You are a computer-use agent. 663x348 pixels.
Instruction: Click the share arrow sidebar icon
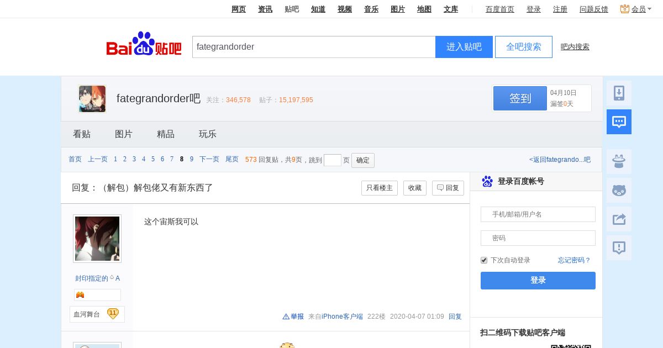coord(619,219)
